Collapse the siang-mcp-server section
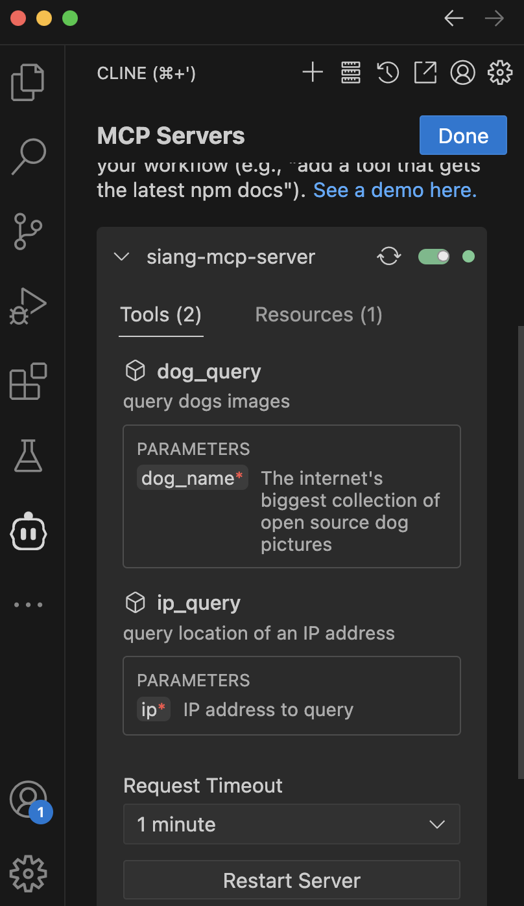 121,257
